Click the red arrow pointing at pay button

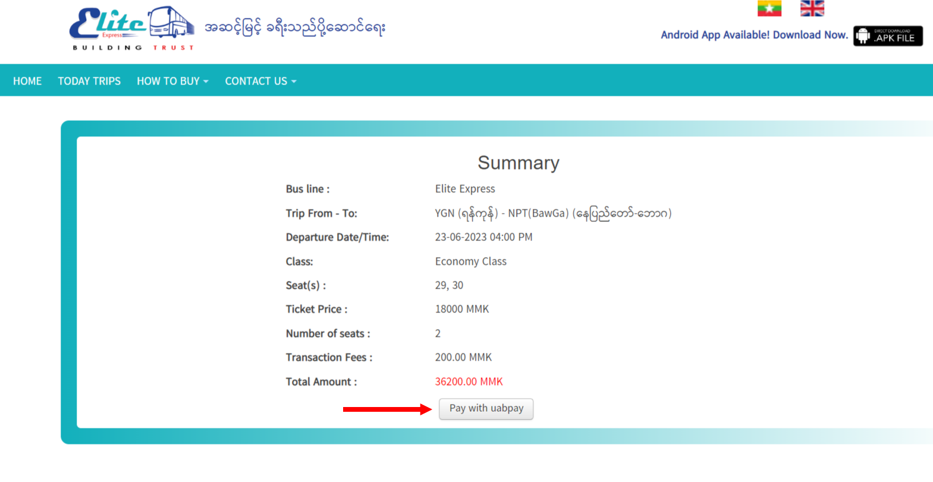point(387,409)
